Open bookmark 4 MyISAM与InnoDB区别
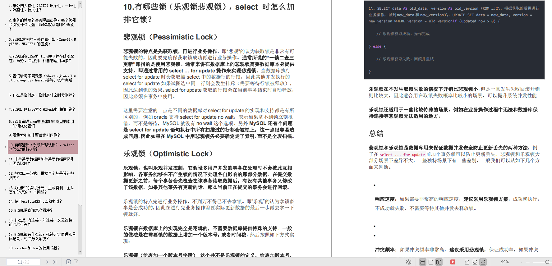This screenshot has height=266, width=552. pyautogui.click(x=42, y=58)
